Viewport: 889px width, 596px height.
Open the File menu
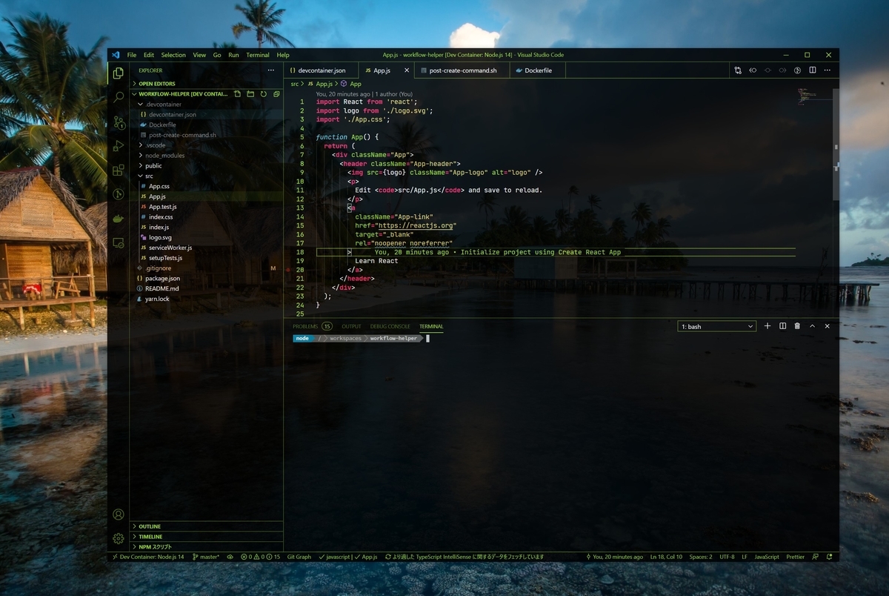[x=132, y=55]
